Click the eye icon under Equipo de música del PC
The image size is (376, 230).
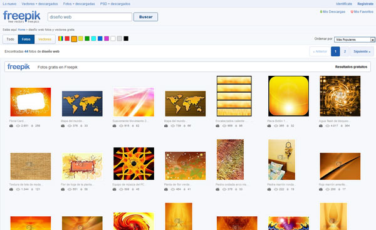121,189
